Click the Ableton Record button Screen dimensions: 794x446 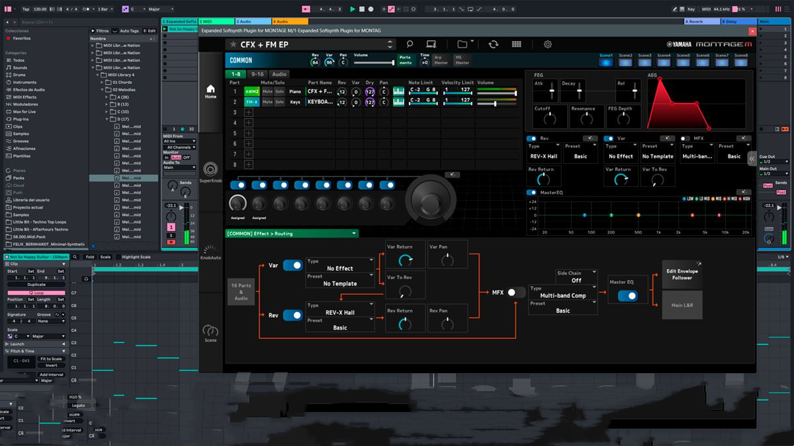pos(370,9)
